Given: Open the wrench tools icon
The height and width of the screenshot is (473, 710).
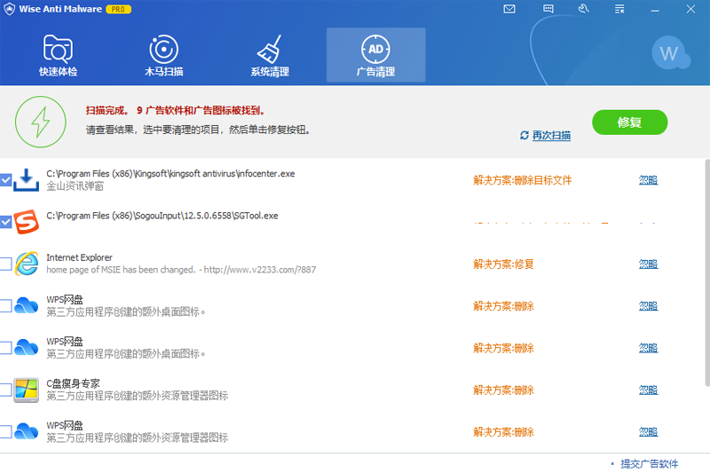Looking at the screenshot, I should pos(584,9).
